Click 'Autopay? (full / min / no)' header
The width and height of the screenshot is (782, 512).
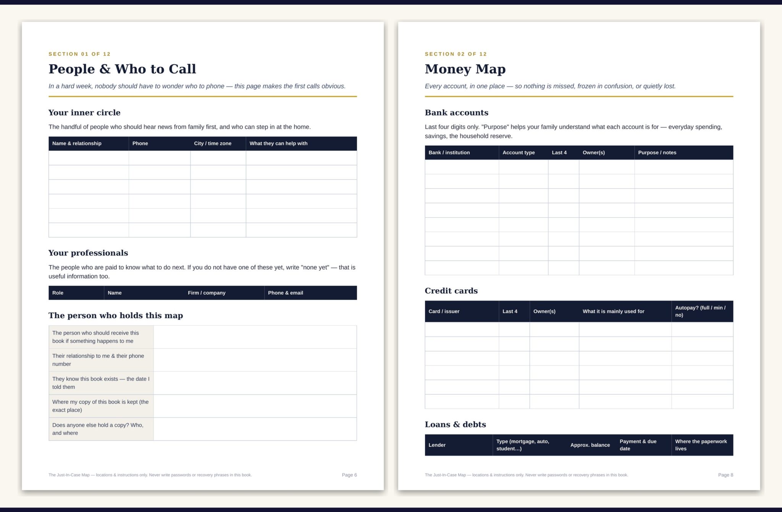(x=702, y=312)
